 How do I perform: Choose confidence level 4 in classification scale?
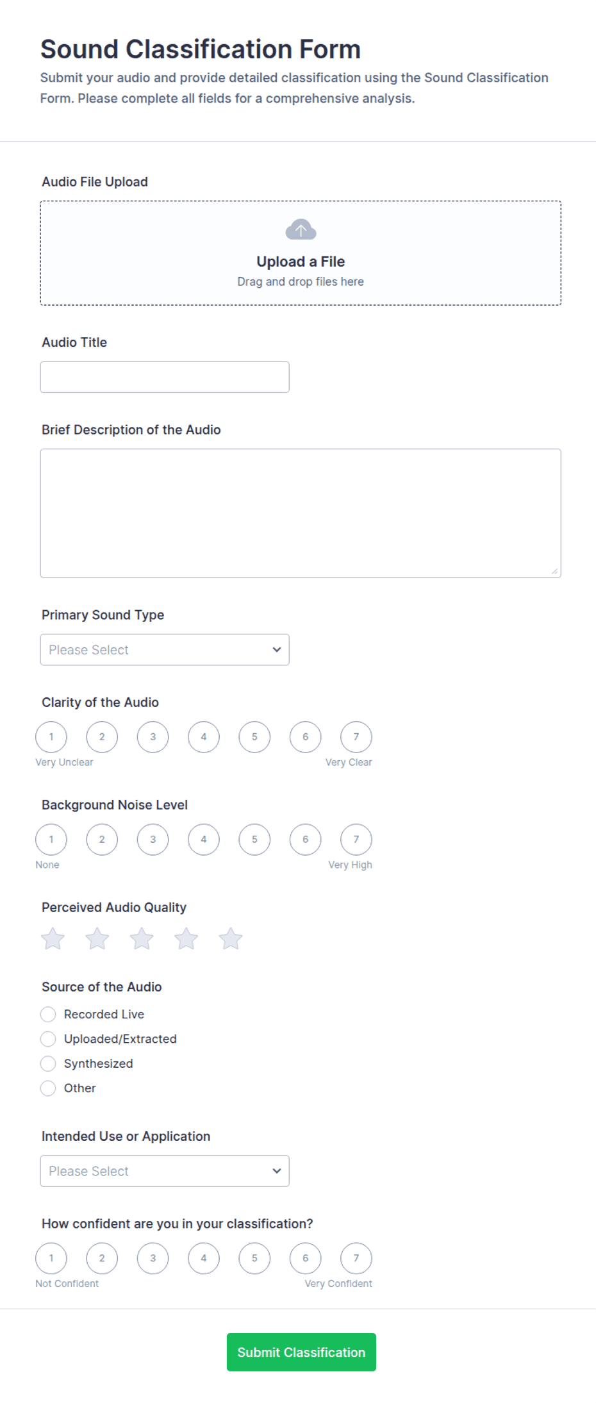(x=204, y=1258)
